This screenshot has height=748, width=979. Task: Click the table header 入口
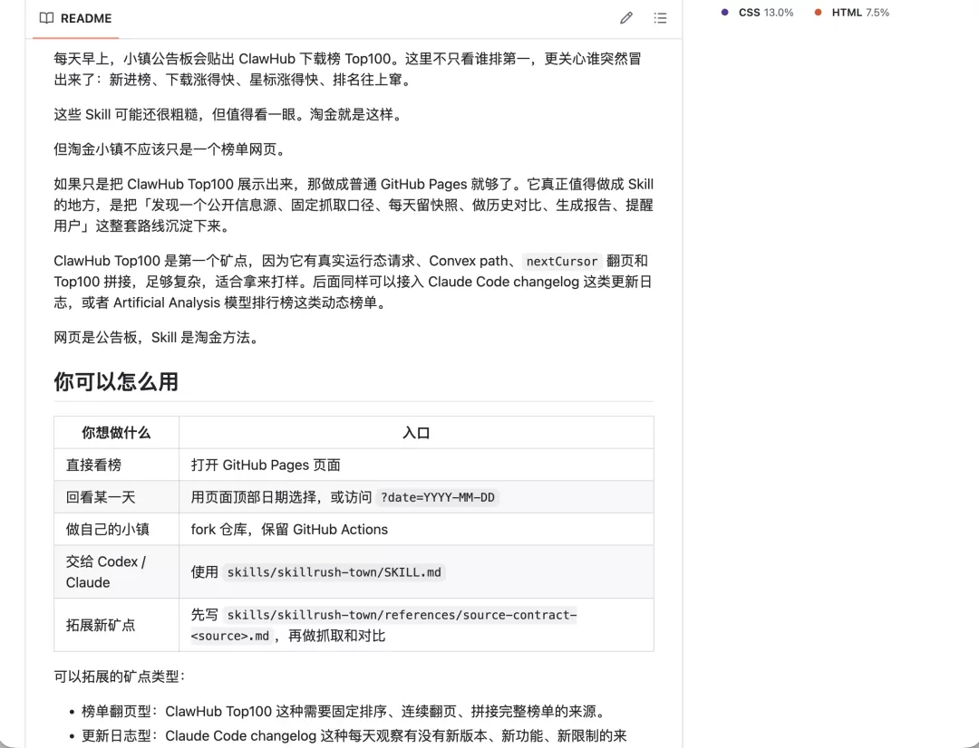tap(416, 432)
